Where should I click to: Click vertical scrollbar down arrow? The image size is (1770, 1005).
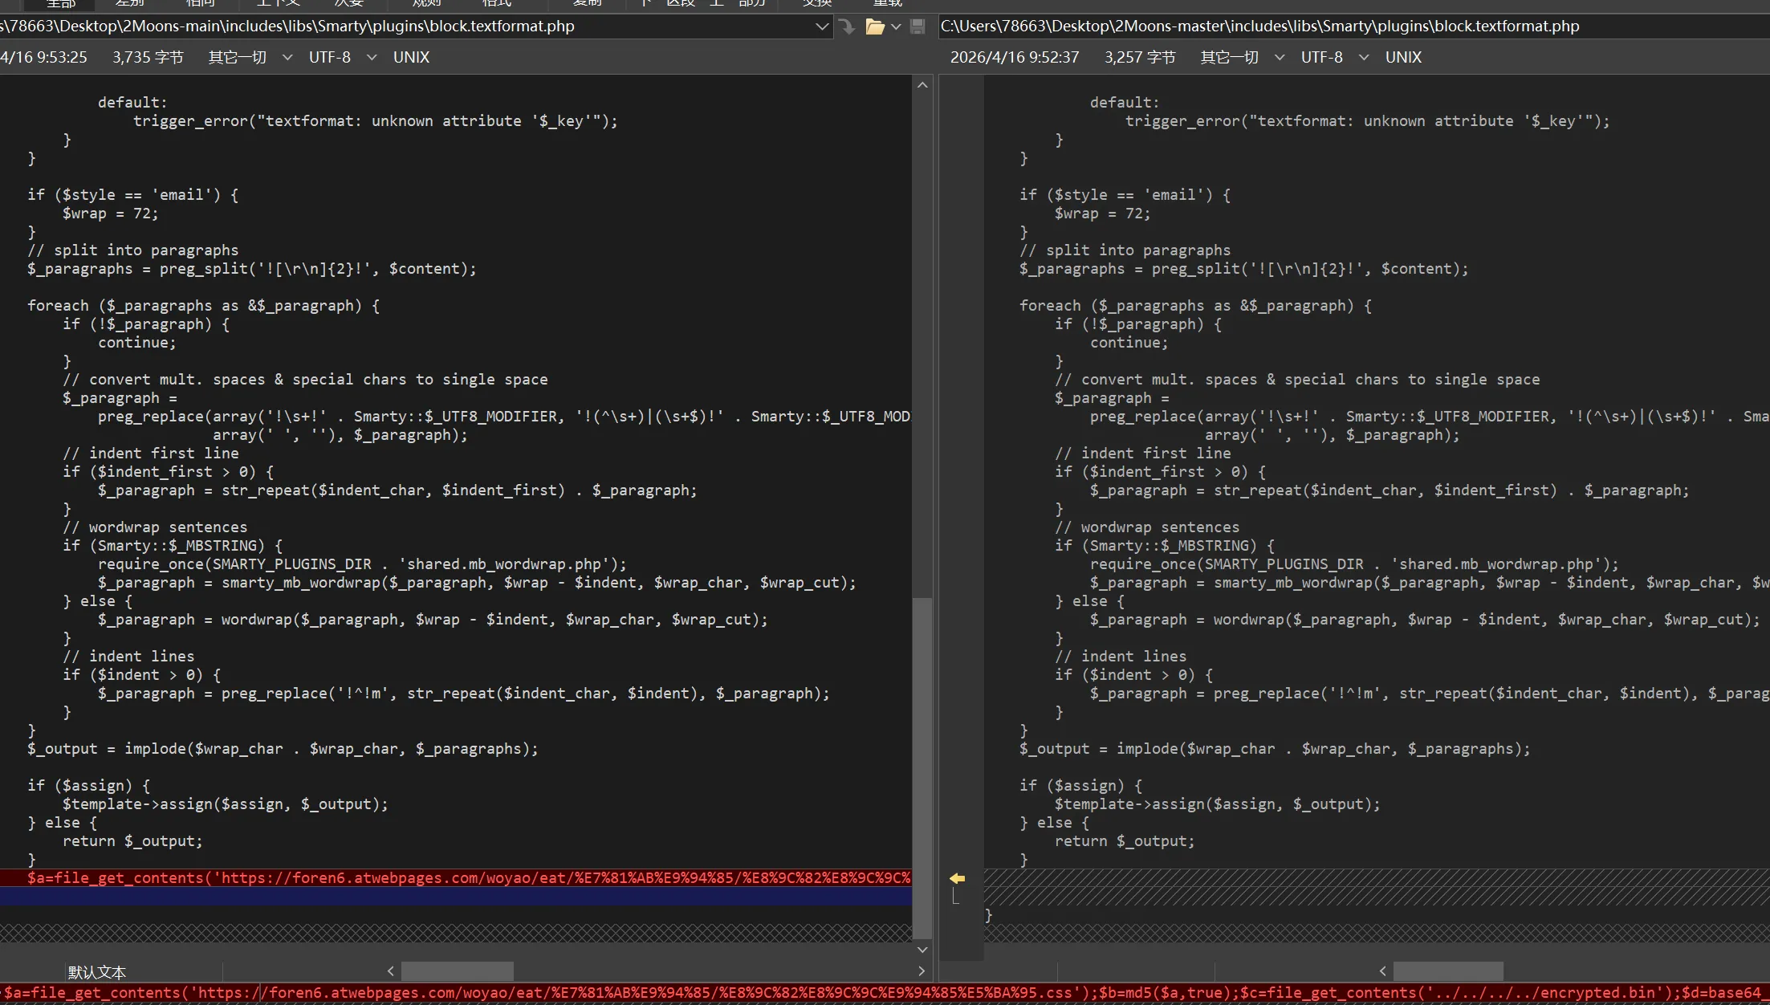click(922, 950)
